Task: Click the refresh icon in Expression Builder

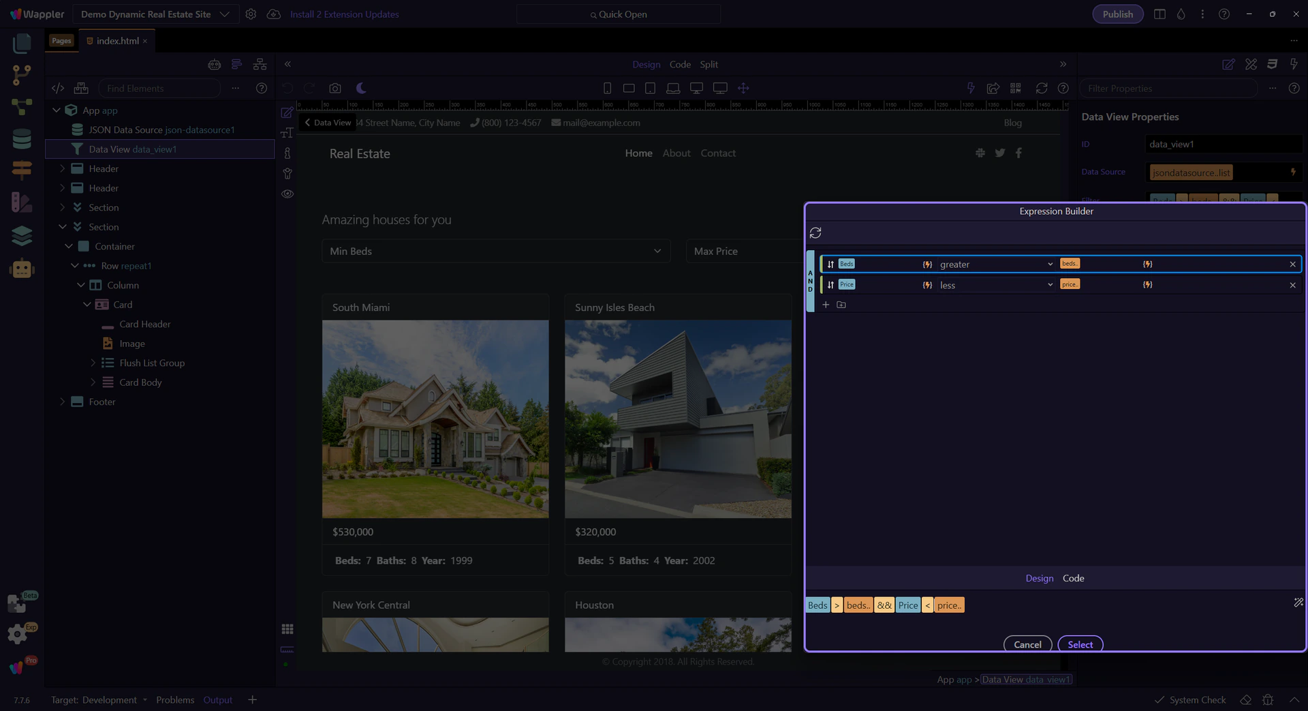Action: [x=815, y=233]
